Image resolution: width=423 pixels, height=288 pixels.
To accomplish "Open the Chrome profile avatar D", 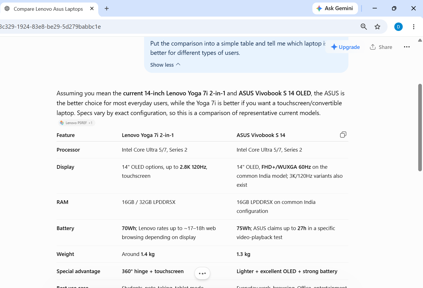I will tap(398, 27).
